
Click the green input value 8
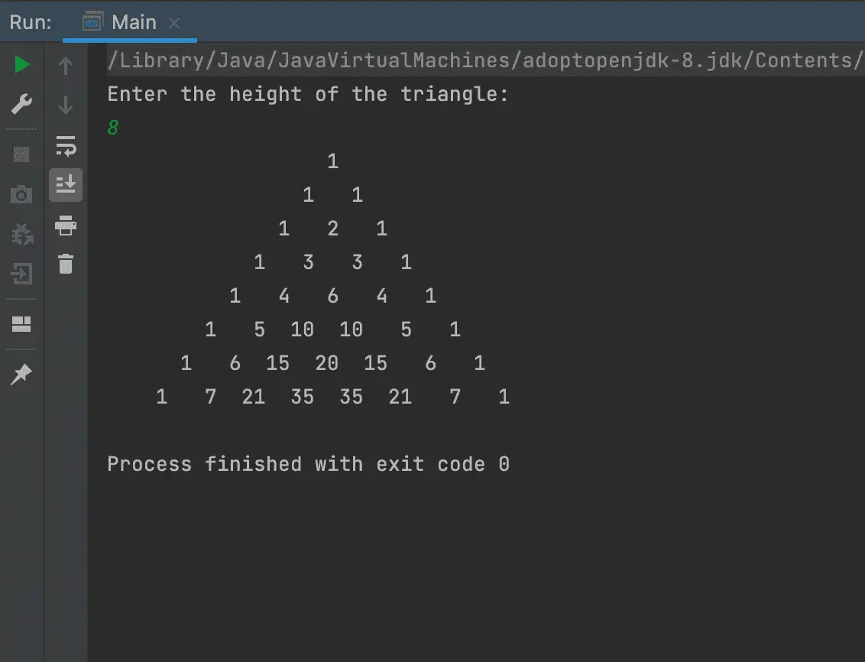112,128
